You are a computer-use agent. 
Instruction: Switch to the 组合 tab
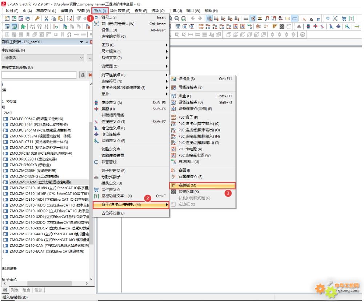[x=27, y=290]
